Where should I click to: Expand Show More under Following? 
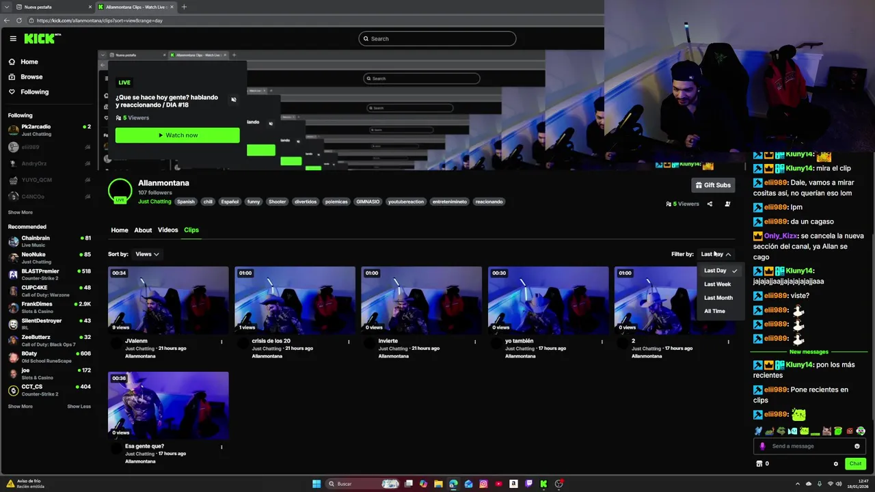[x=21, y=213]
